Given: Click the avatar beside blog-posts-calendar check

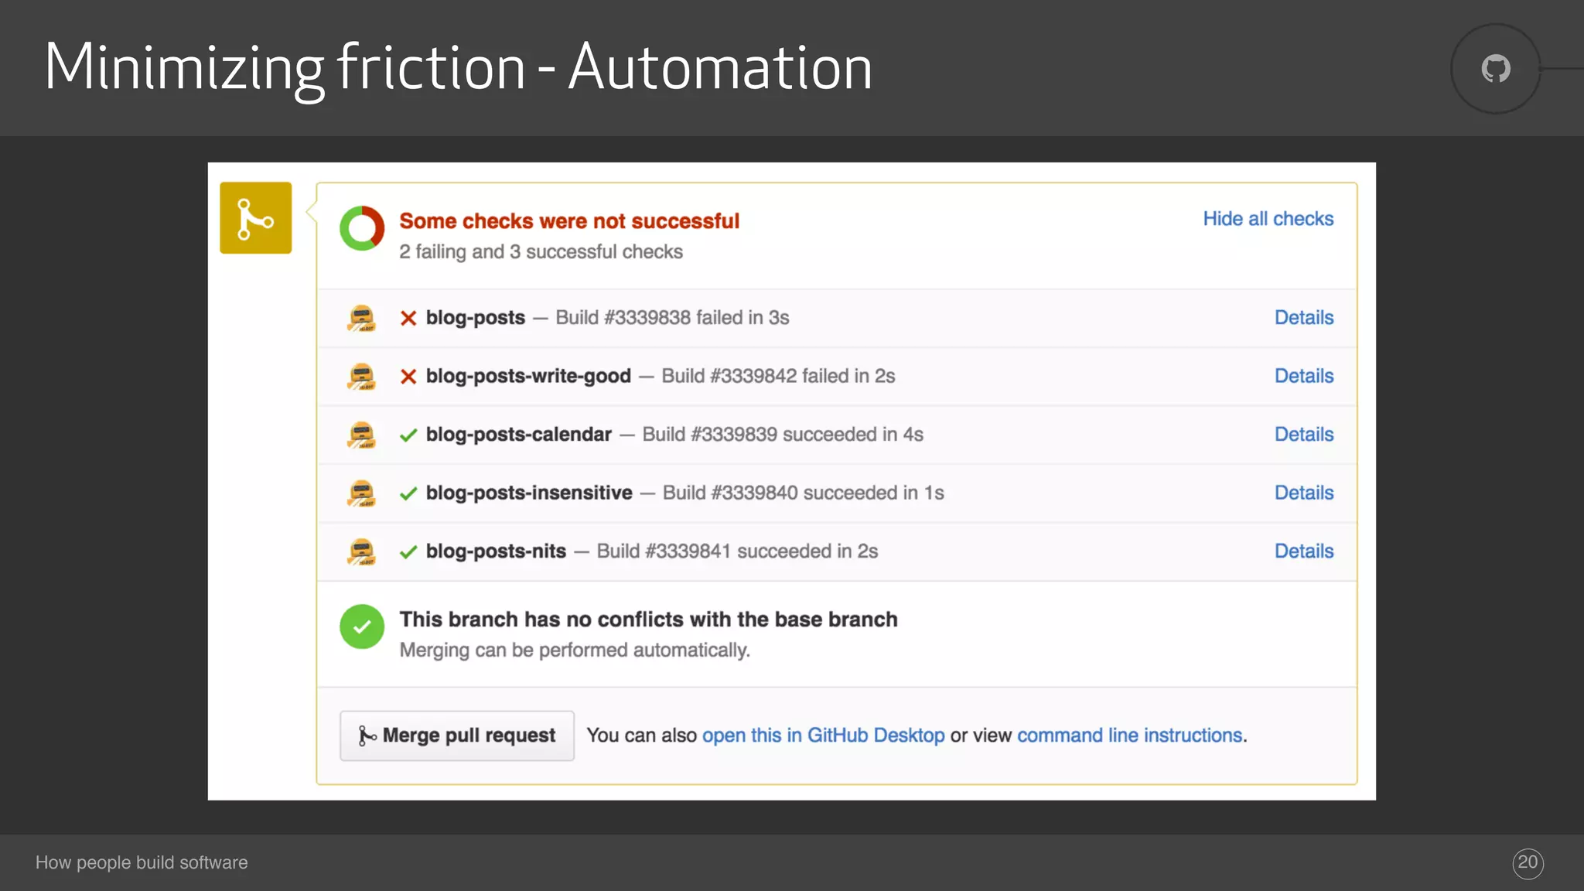Looking at the screenshot, I should (361, 435).
